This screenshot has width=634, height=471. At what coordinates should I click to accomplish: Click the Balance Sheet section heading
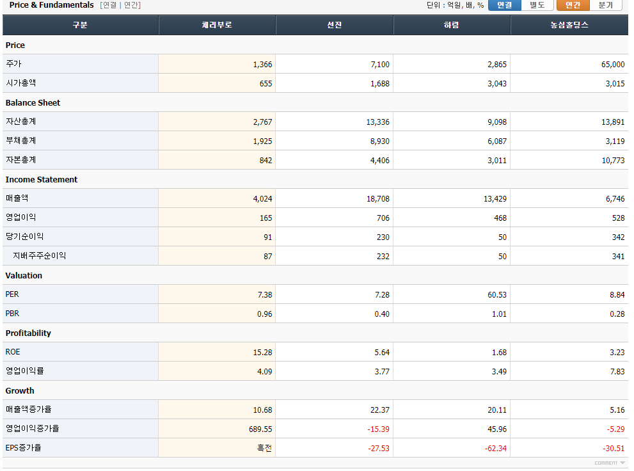33,102
